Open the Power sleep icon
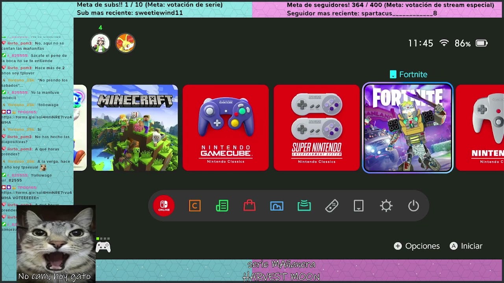Image resolution: width=504 pixels, height=283 pixels. tap(413, 206)
